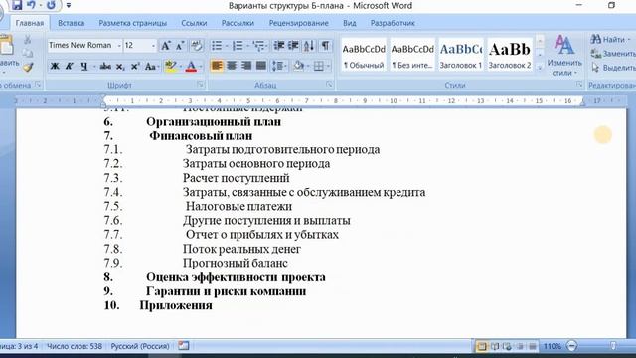Toggle subscript formatting

pyautogui.click(x=120, y=66)
